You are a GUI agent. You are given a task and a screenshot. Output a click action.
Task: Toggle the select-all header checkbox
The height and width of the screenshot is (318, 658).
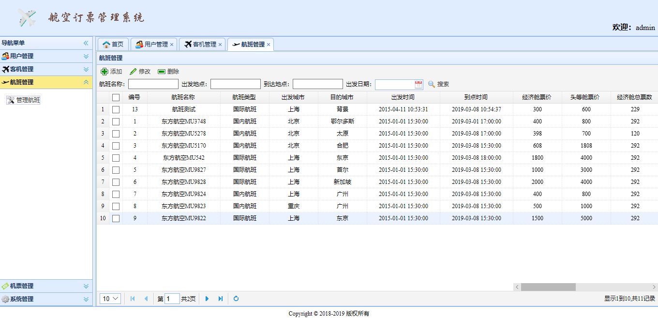point(116,97)
